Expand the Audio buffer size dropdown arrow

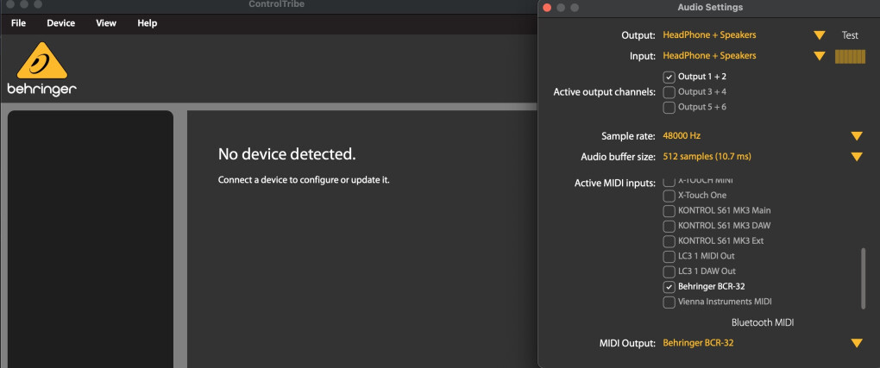857,157
